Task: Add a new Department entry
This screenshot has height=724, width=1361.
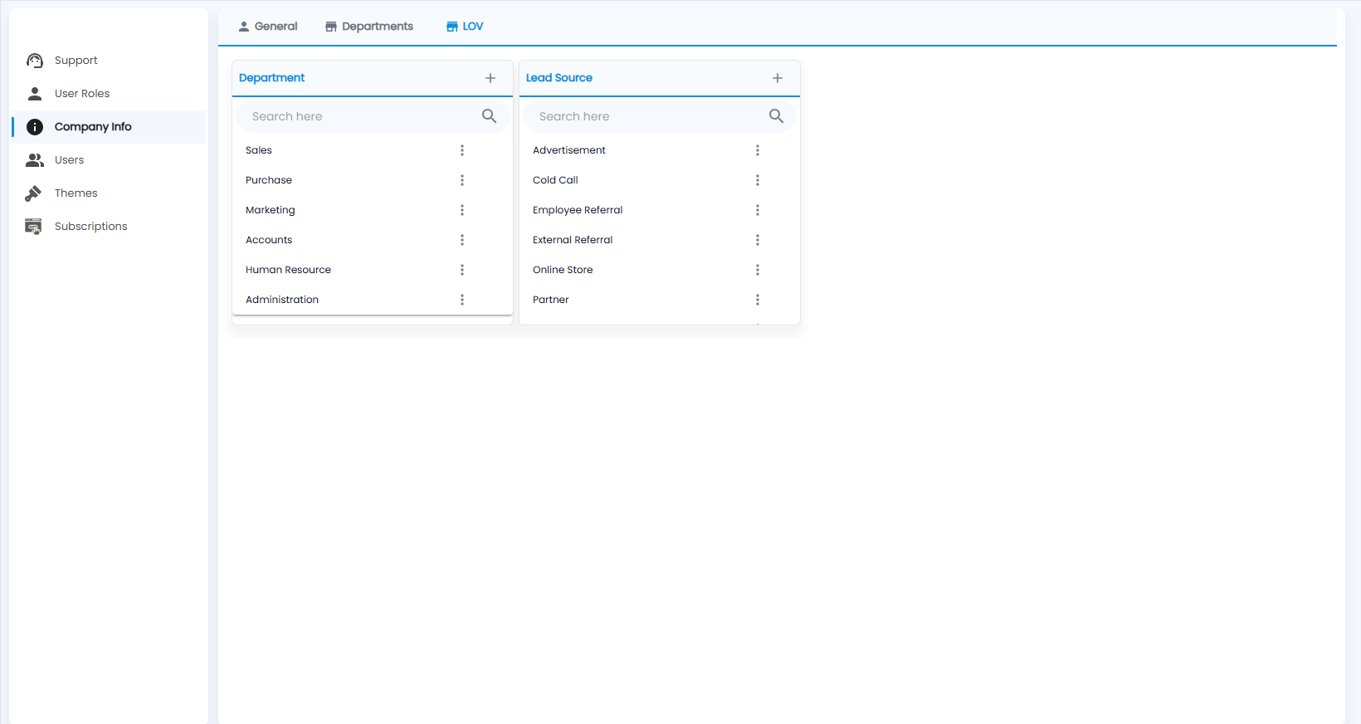Action: (x=490, y=78)
